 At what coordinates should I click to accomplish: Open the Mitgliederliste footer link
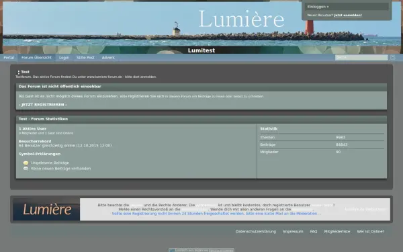click(x=337, y=231)
